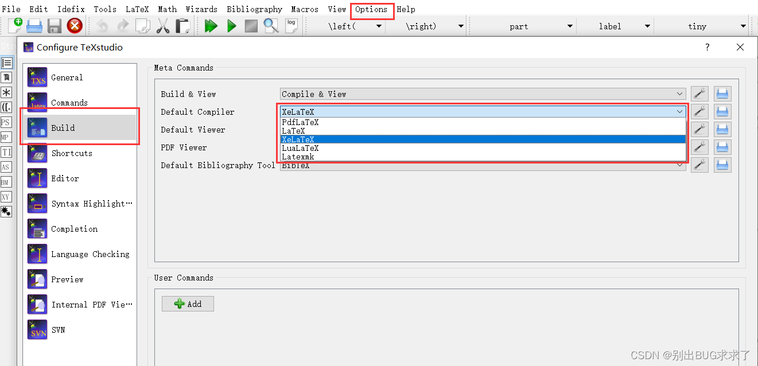Select the General settings page
758x366 pixels.
(80, 77)
